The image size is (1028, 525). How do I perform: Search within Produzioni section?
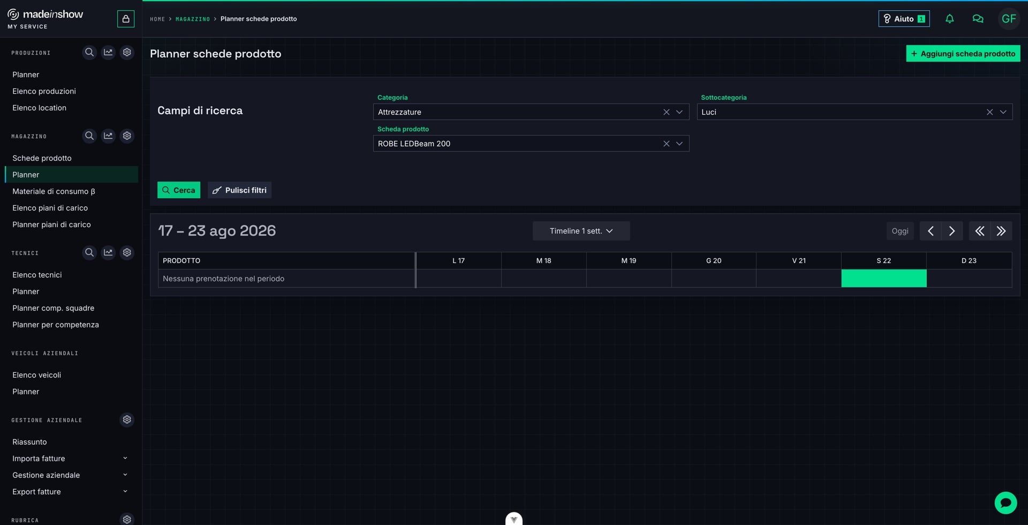(x=89, y=52)
